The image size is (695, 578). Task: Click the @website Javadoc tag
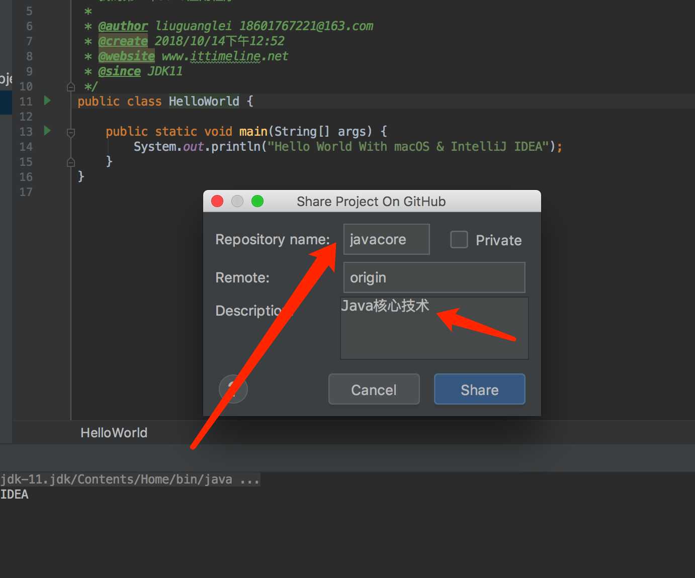[x=126, y=56]
